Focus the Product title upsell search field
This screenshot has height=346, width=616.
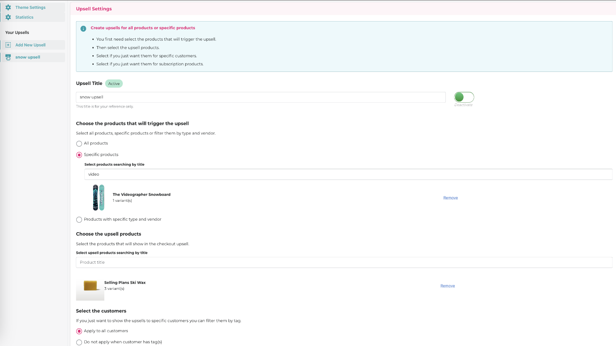tap(344, 262)
